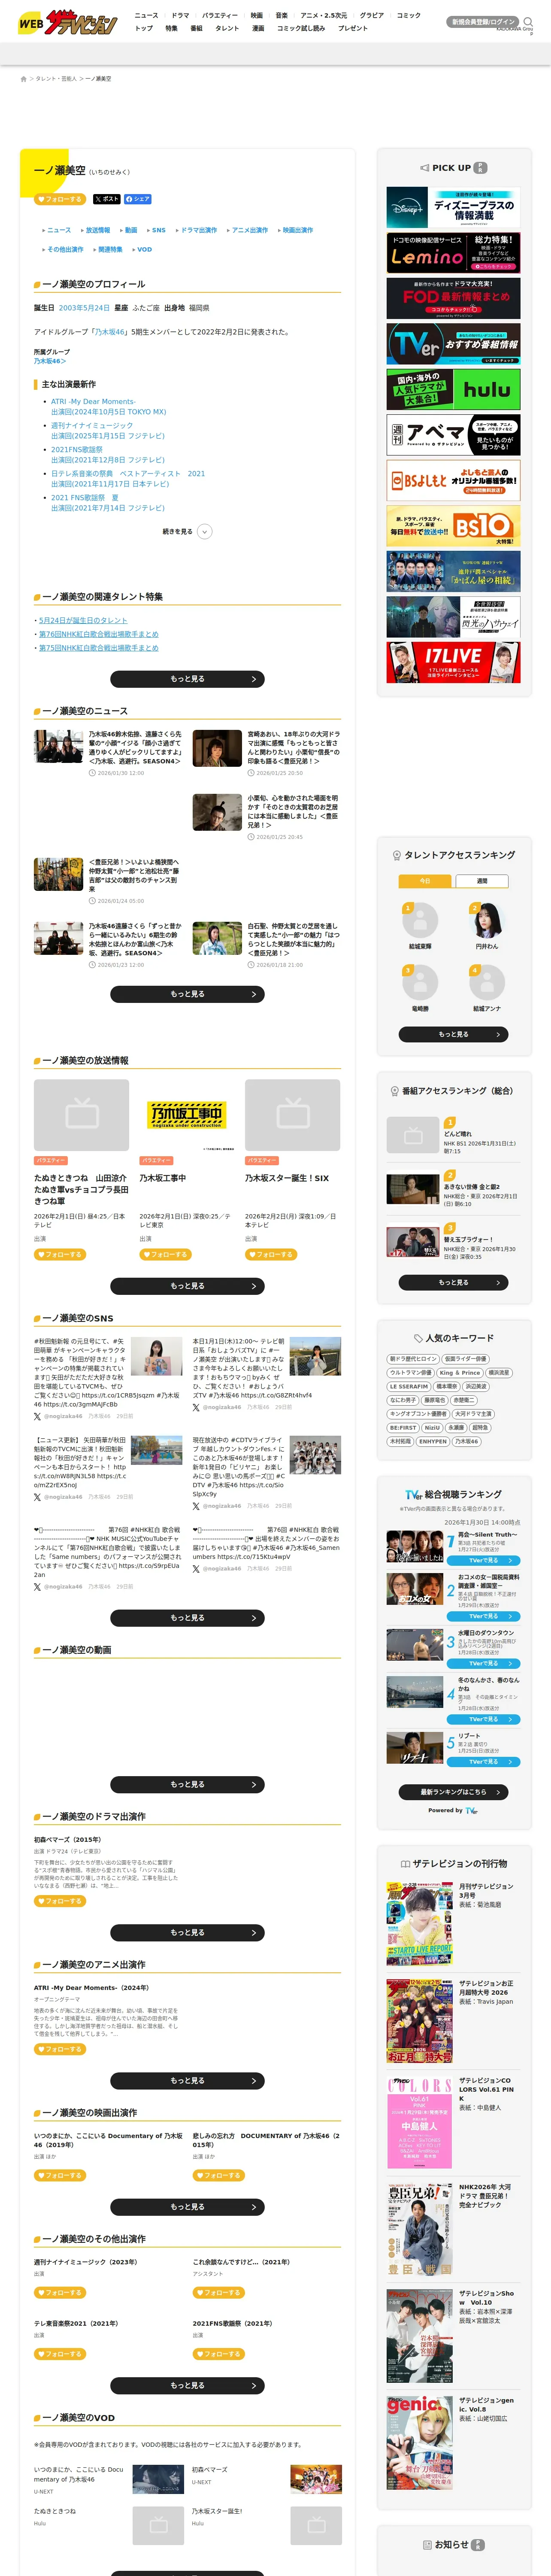Viewport: 551px width, 2576px height.
Task: Follow ATRI -My Dear Moments- (2024年) anime
Action: 60,2049
